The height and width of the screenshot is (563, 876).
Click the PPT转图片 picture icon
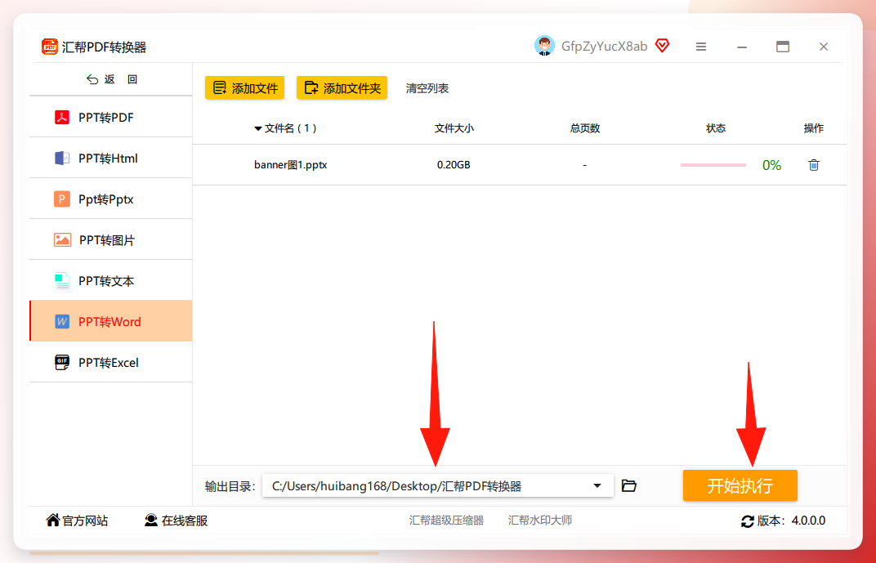tap(62, 240)
